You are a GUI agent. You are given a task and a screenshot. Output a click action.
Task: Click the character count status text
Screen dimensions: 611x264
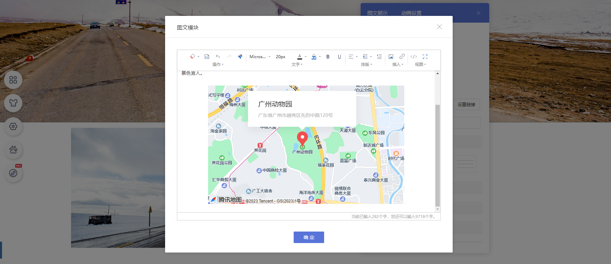coord(394,216)
